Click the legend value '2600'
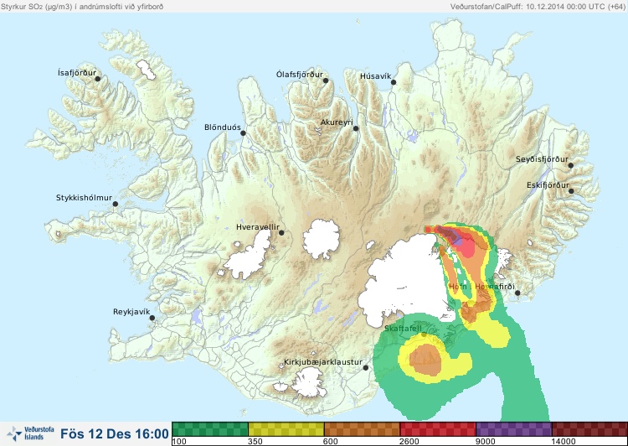This screenshot has width=628, height=446. click(x=409, y=442)
